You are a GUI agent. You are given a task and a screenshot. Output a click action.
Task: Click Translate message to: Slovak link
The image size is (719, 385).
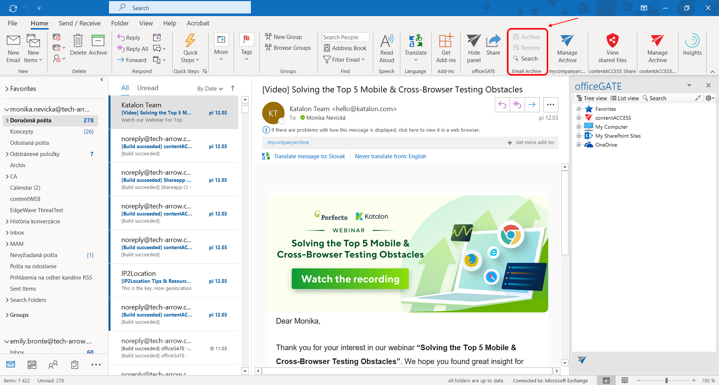click(309, 156)
